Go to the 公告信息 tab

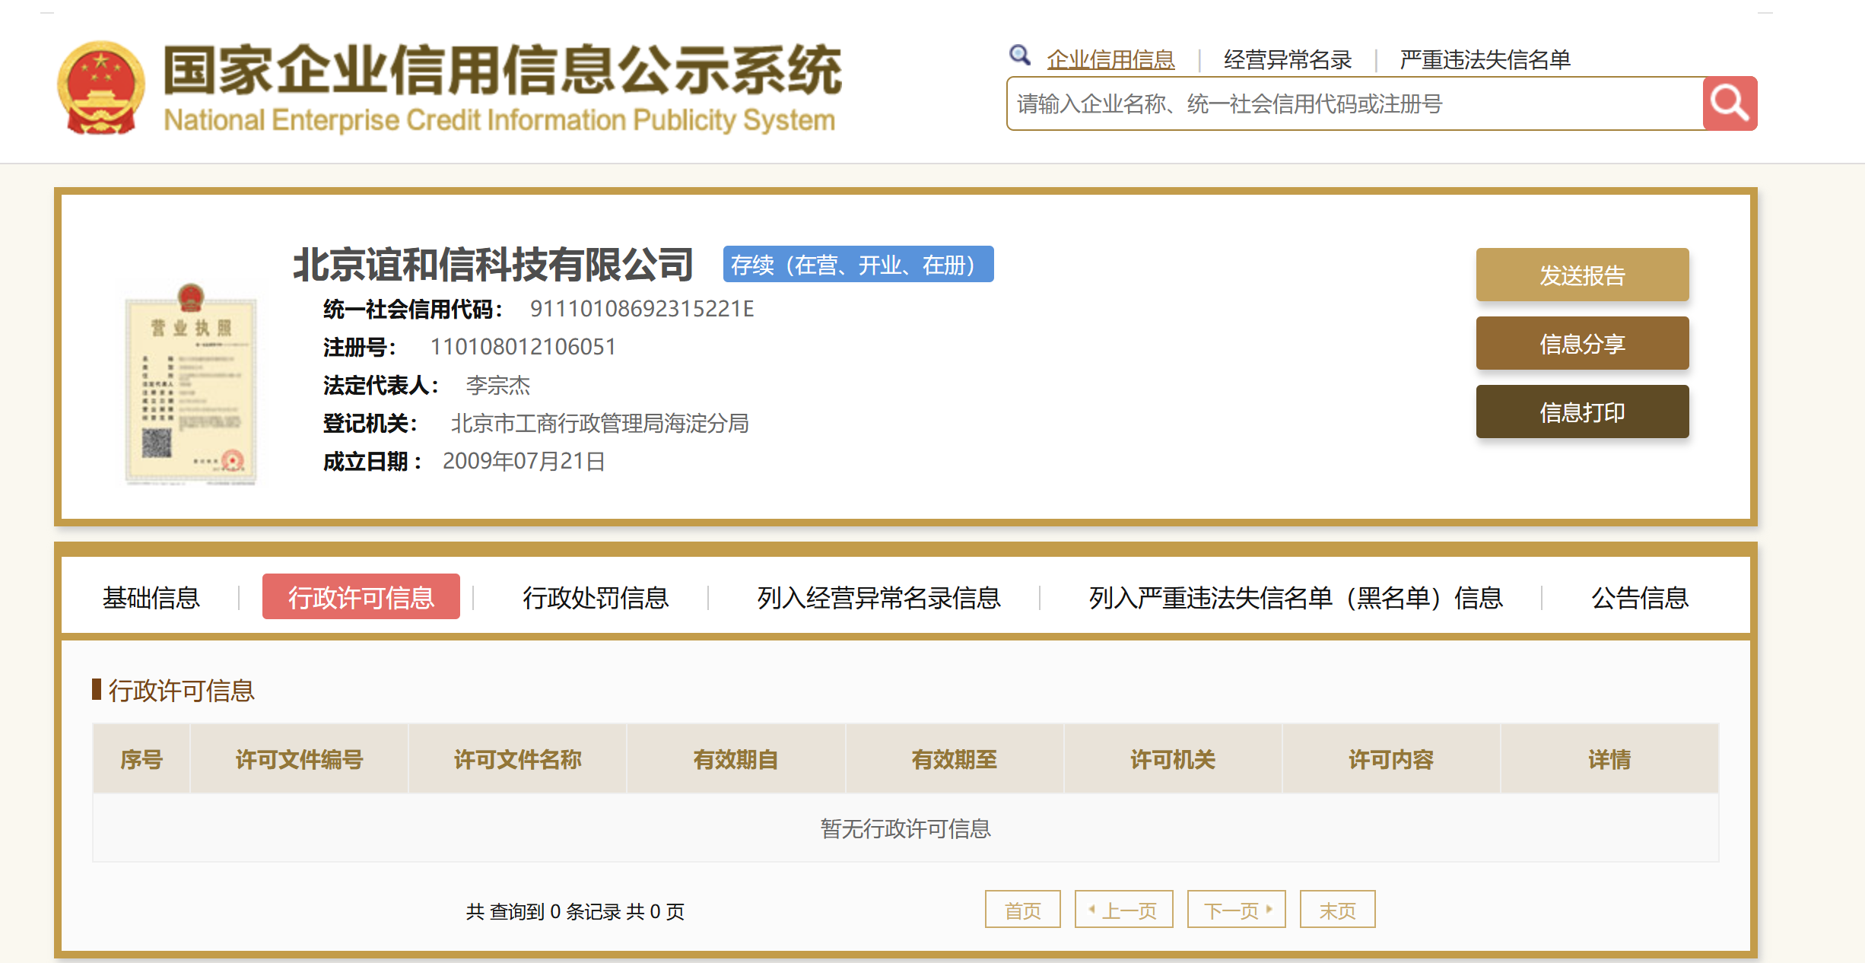1639,598
